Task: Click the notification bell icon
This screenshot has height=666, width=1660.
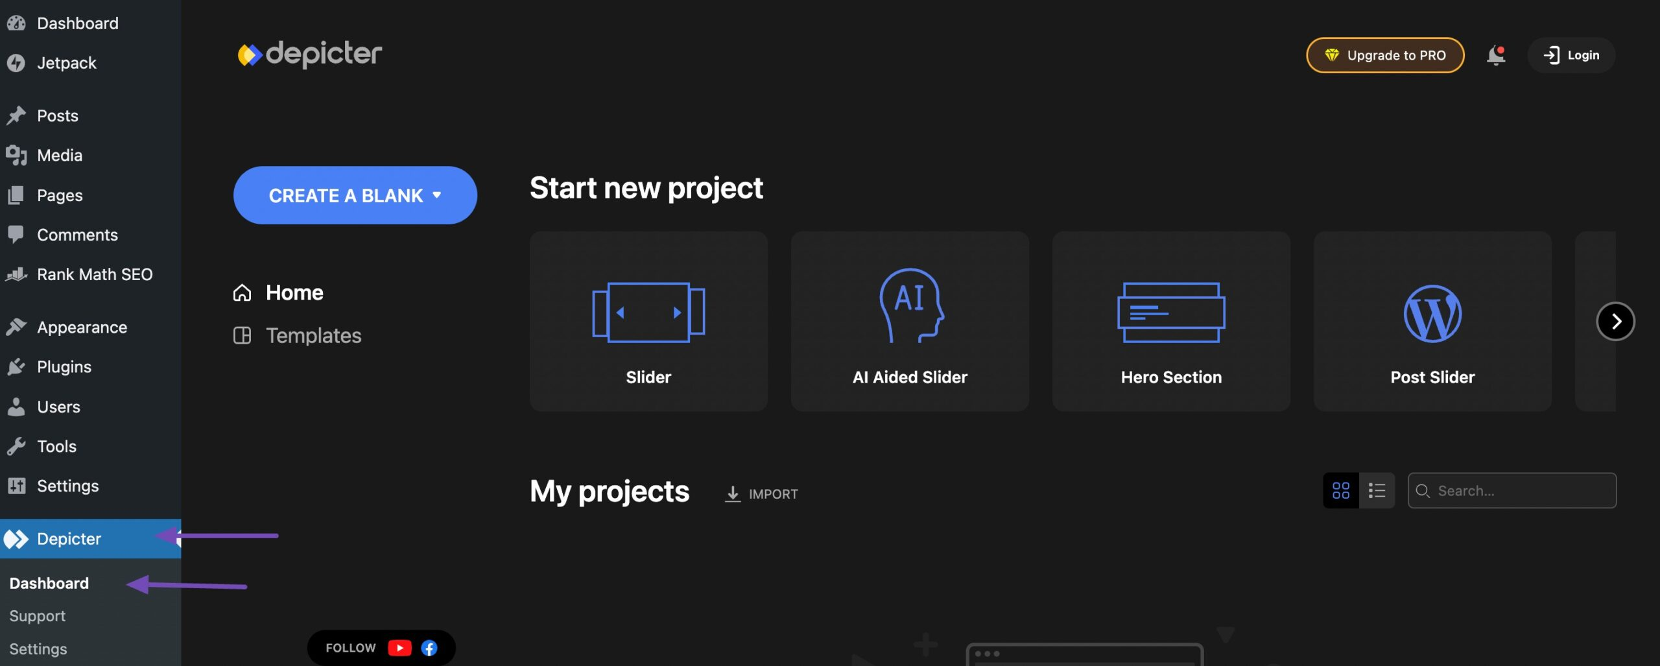Action: [1495, 55]
